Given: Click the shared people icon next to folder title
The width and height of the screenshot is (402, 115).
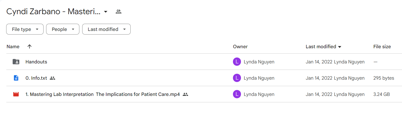Looking at the screenshot, I should click(x=119, y=12).
